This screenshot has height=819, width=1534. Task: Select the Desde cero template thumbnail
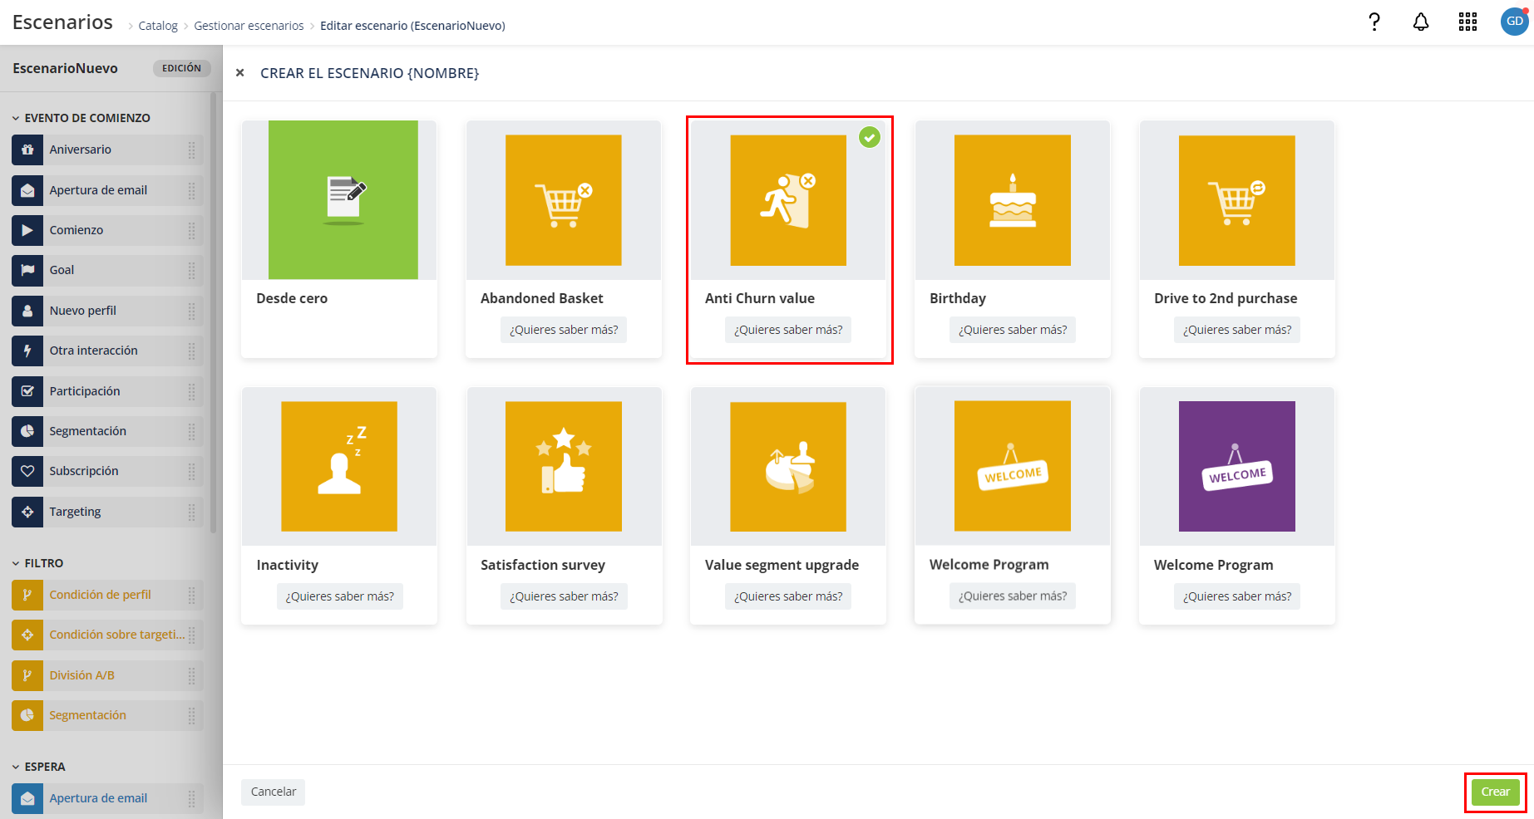point(343,200)
